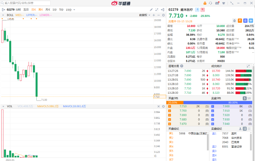
Task: Expand more time period options arrow
Action: coord(74,10)
